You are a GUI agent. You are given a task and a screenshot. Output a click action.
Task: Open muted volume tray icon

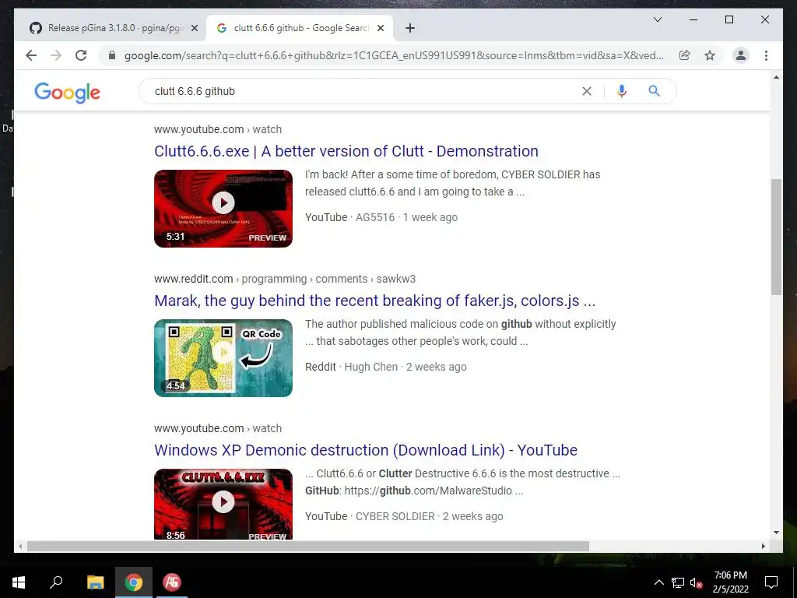pos(697,582)
